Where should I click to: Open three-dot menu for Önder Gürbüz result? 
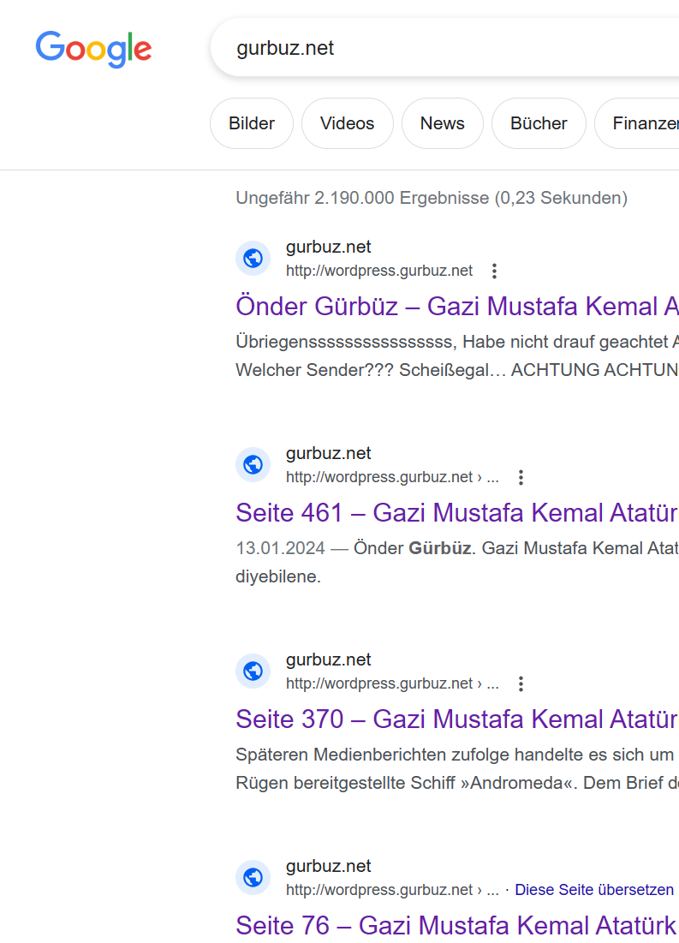click(494, 272)
